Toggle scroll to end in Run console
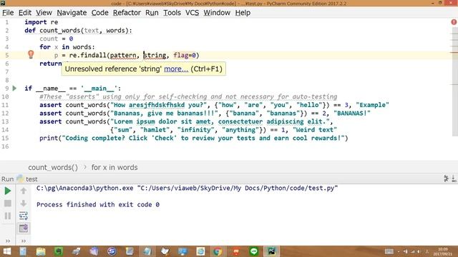 tap(24, 228)
